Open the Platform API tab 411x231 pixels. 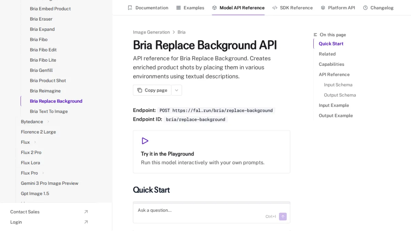(338, 8)
